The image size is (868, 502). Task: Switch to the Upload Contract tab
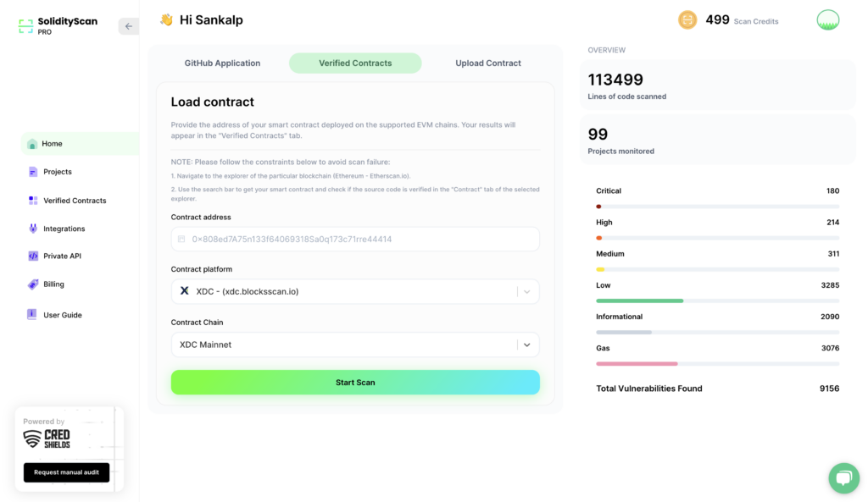(487, 63)
